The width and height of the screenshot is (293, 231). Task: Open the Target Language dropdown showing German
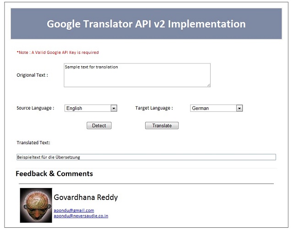point(217,108)
